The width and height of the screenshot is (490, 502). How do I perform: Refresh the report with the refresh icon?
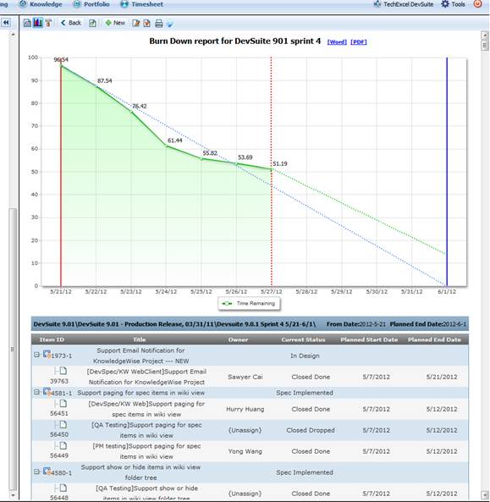[x=92, y=23]
